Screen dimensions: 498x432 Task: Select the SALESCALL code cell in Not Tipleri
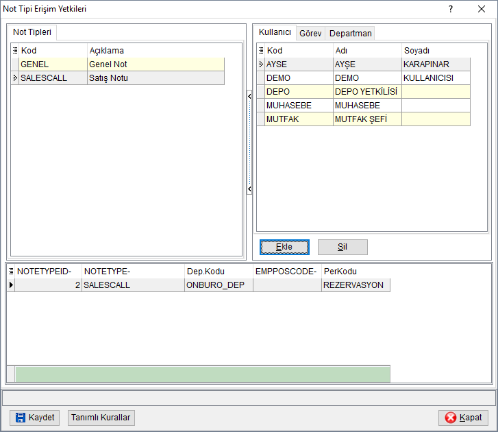[x=53, y=78]
